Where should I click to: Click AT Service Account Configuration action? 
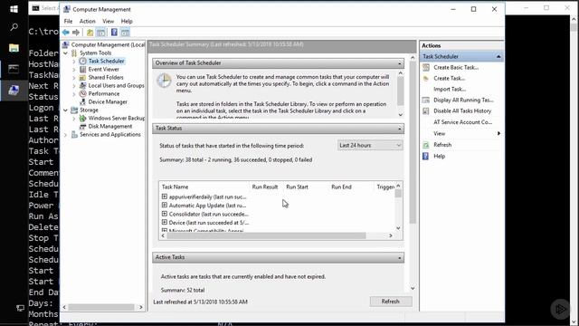462,122
